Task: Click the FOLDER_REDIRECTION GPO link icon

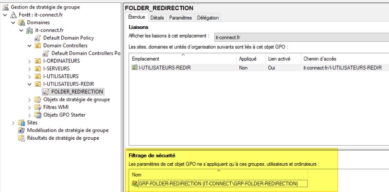Action: 46,92
